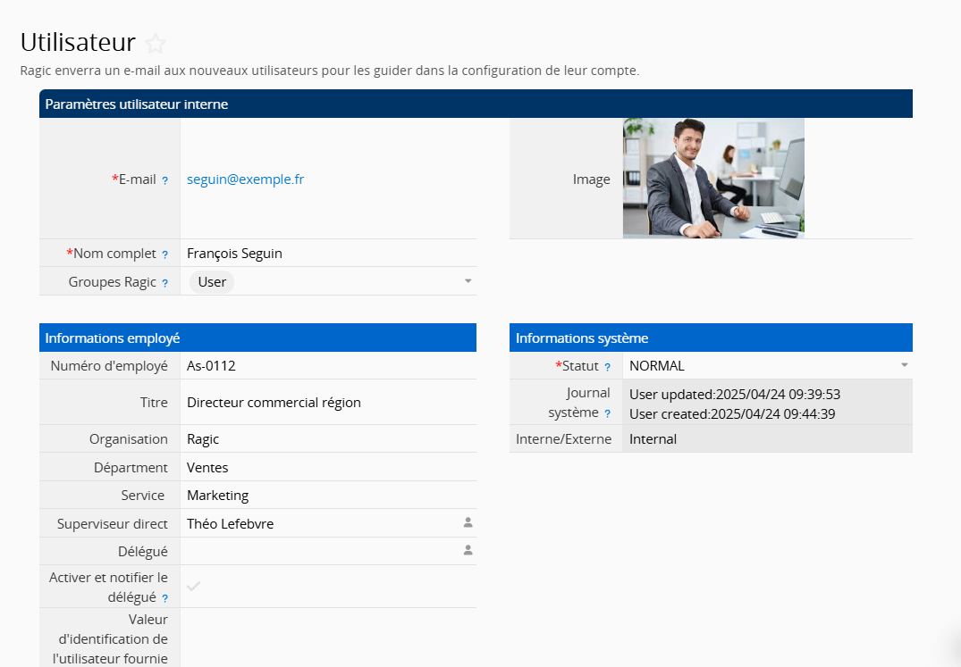This screenshot has width=961, height=667.
Task: Click the help icon beside E-mail
Action: click(x=164, y=180)
